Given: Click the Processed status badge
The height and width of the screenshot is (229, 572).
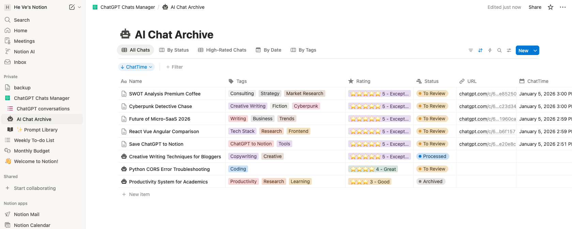Looking at the screenshot, I should point(433,156).
